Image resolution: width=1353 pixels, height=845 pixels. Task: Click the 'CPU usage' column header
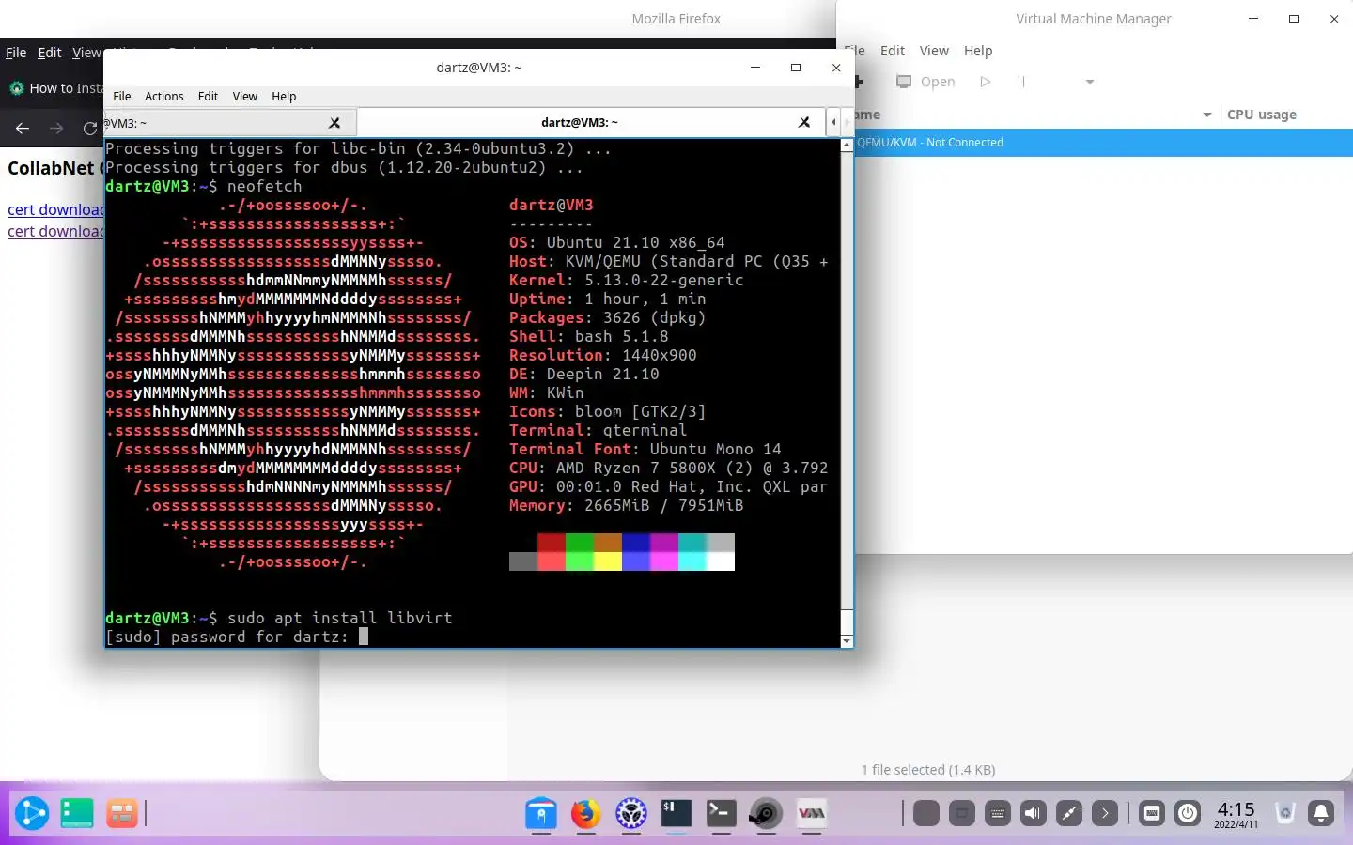tap(1262, 115)
